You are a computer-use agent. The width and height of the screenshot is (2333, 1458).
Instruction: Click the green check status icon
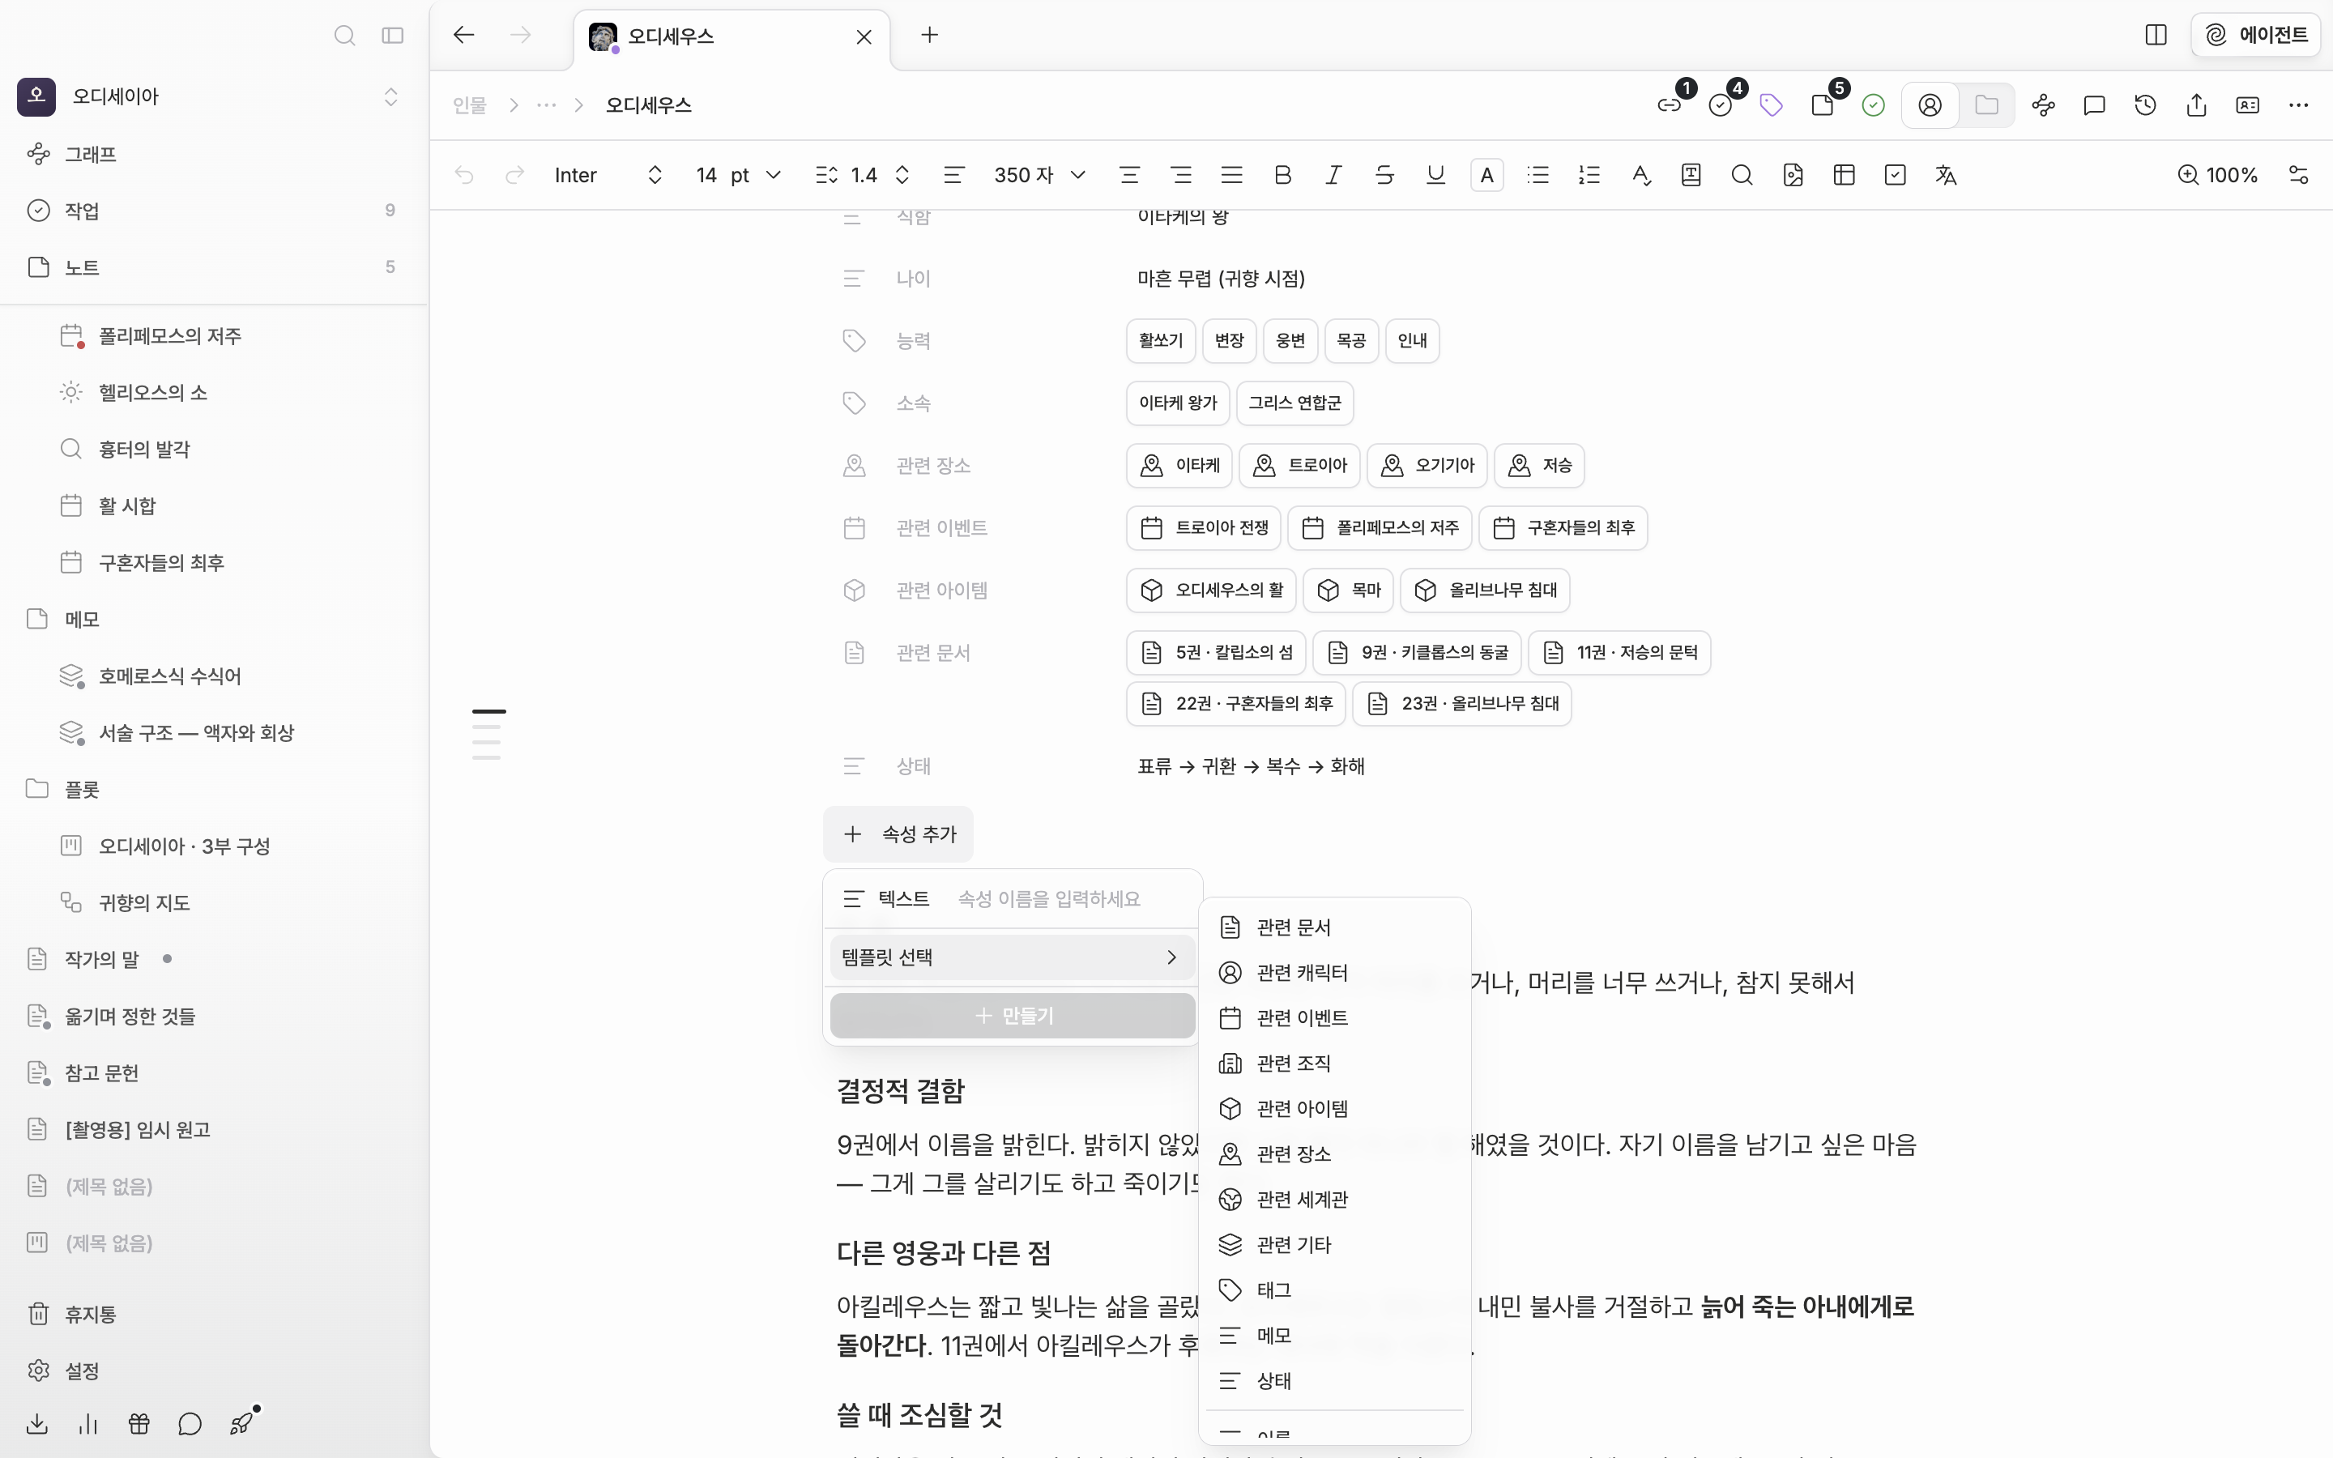coord(1873,105)
